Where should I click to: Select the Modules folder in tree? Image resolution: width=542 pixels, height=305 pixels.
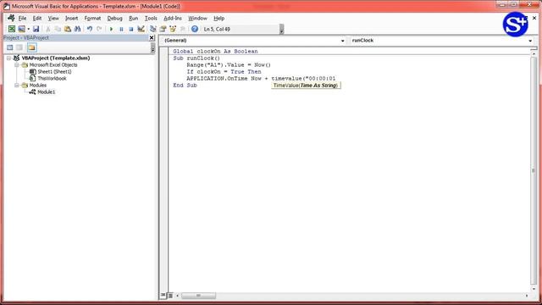(x=37, y=85)
